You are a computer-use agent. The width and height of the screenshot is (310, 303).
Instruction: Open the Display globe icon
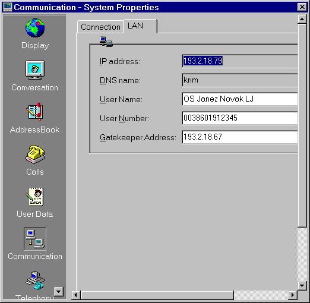(35, 28)
